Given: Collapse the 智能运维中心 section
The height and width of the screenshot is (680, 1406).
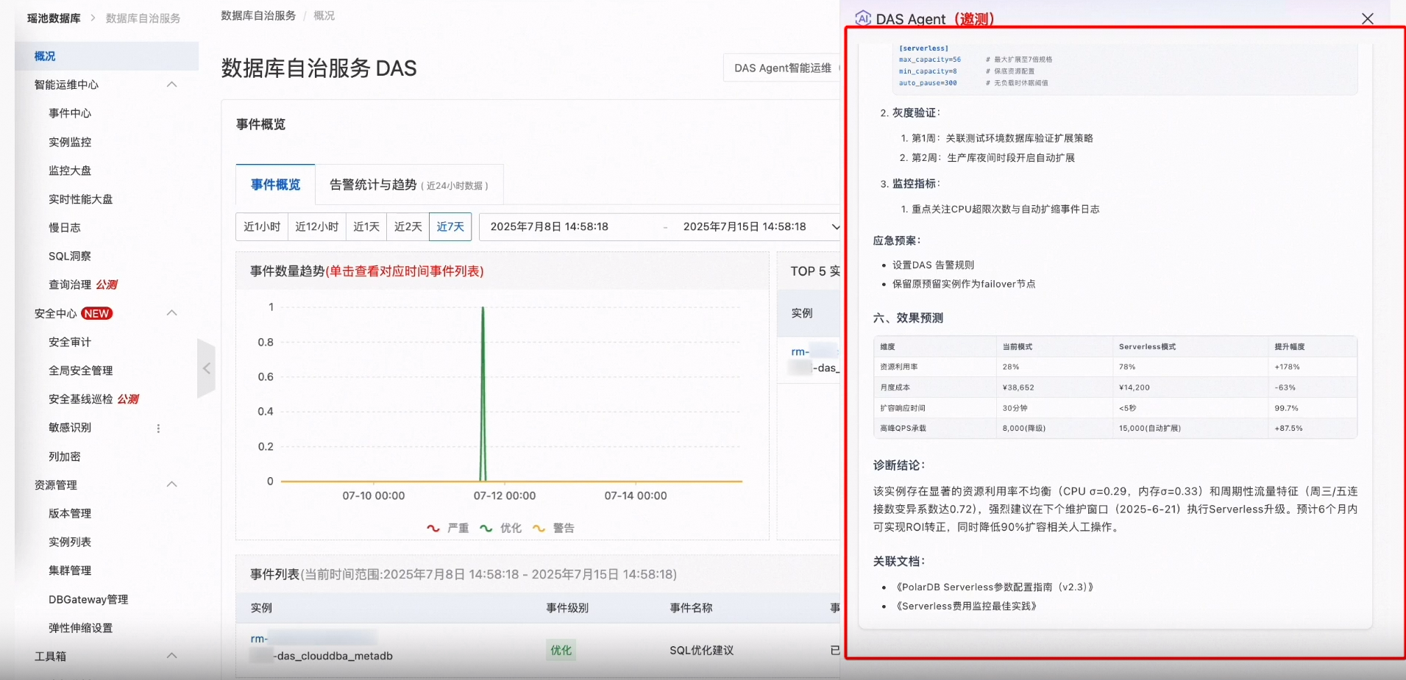Looking at the screenshot, I should [x=171, y=85].
